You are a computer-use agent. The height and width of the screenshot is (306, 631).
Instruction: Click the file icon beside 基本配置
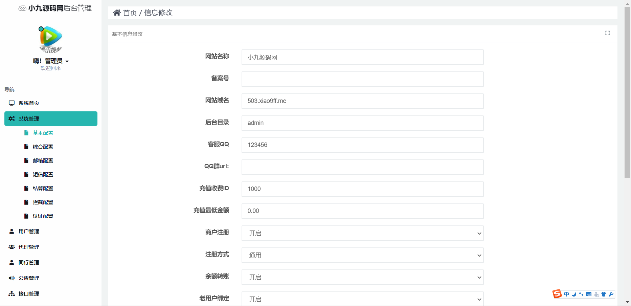(x=26, y=133)
